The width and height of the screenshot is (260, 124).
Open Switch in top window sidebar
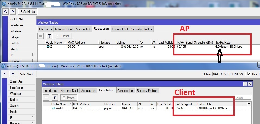(15, 43)
